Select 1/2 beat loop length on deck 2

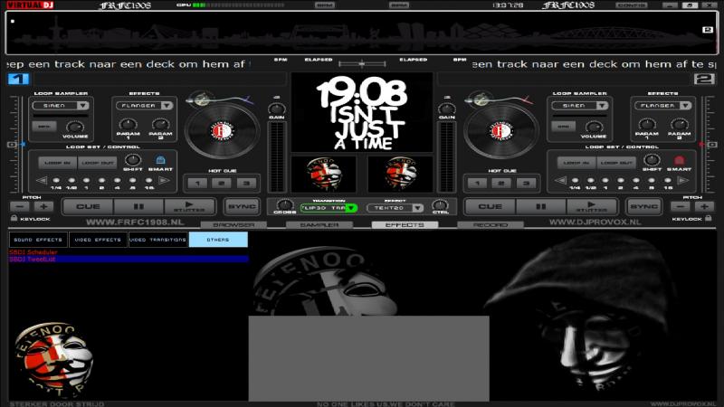click(x=590, y=180)
